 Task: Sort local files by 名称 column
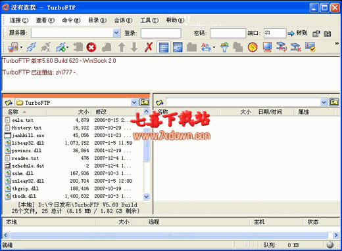point(24,112)
